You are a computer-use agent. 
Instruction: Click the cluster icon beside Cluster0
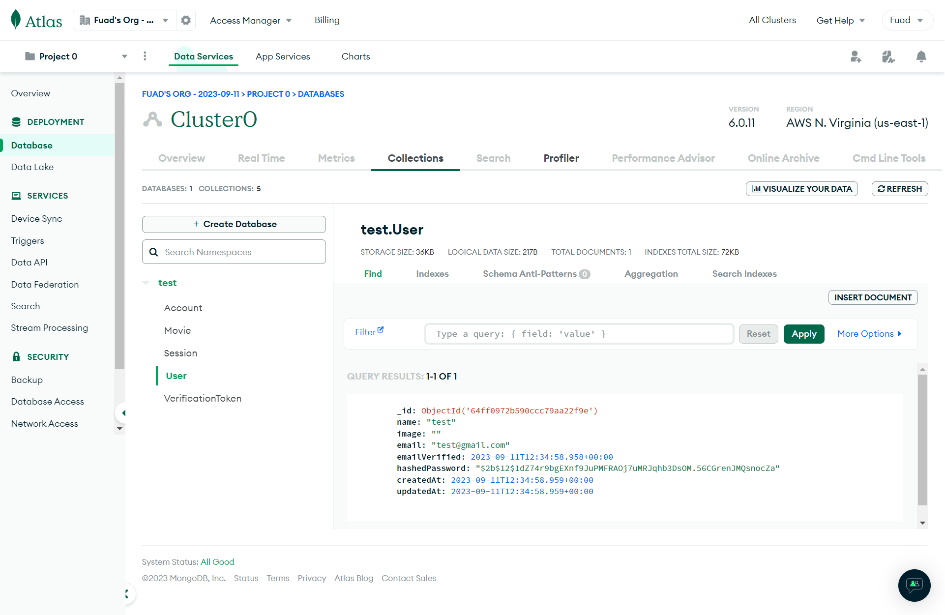[x=152, y=119]
